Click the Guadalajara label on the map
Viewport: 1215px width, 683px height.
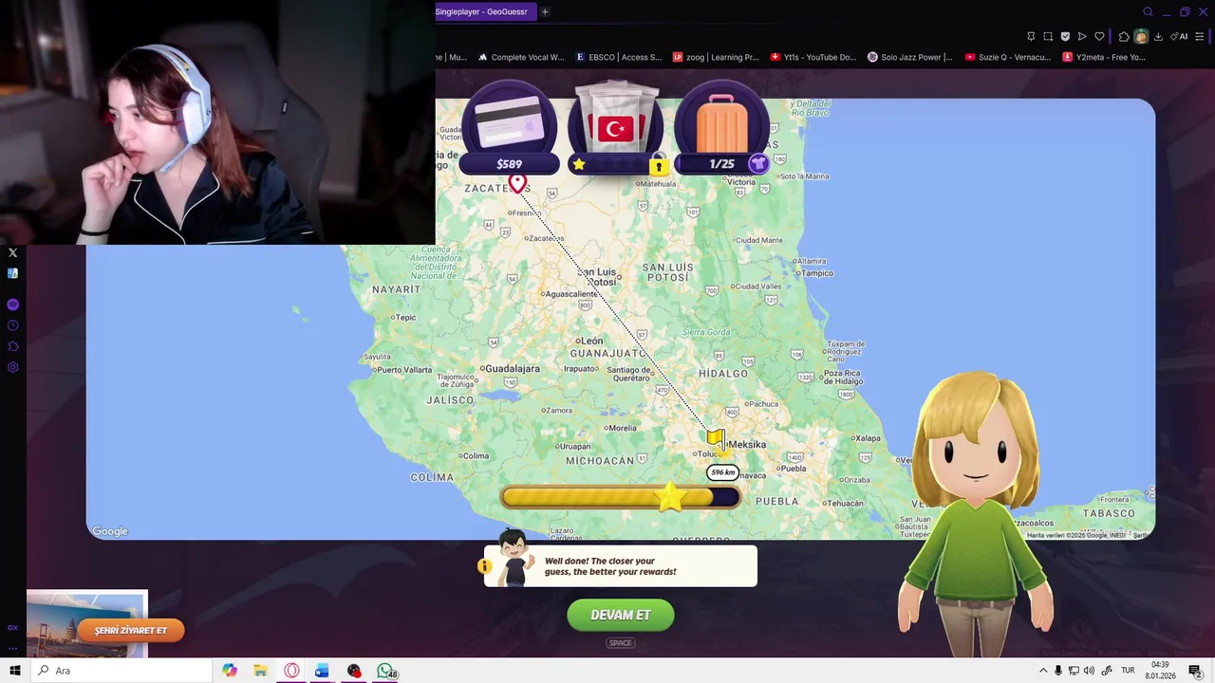coord(514,368)
